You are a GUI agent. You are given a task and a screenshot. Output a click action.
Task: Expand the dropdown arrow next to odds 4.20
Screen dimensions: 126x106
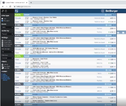[x=114, y=67]
